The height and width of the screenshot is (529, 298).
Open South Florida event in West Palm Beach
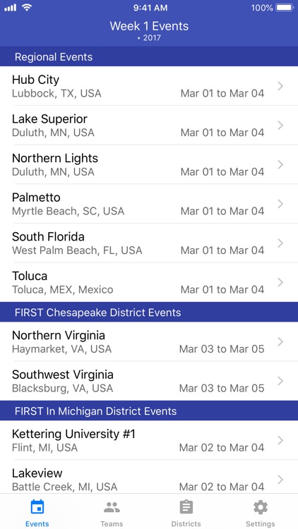pos(149,243)
